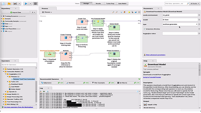The height and width of the screenshot is (113, 201).
Task: Click the info icon beside the type parameter
Action: (x=199, y=24)
